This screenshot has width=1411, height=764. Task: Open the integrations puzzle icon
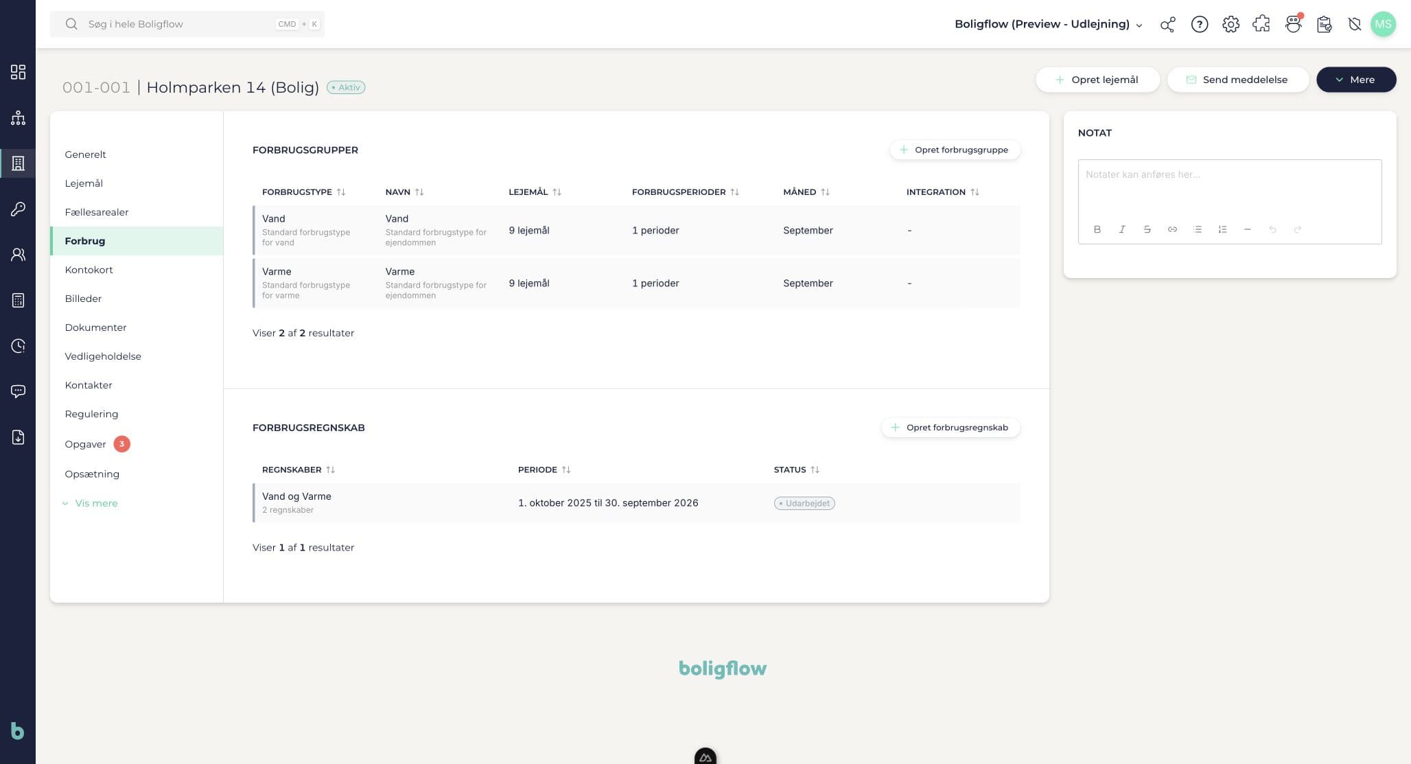point(1261,25)
